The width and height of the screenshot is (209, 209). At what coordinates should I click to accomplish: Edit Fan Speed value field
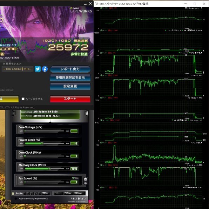pos(74,182)
